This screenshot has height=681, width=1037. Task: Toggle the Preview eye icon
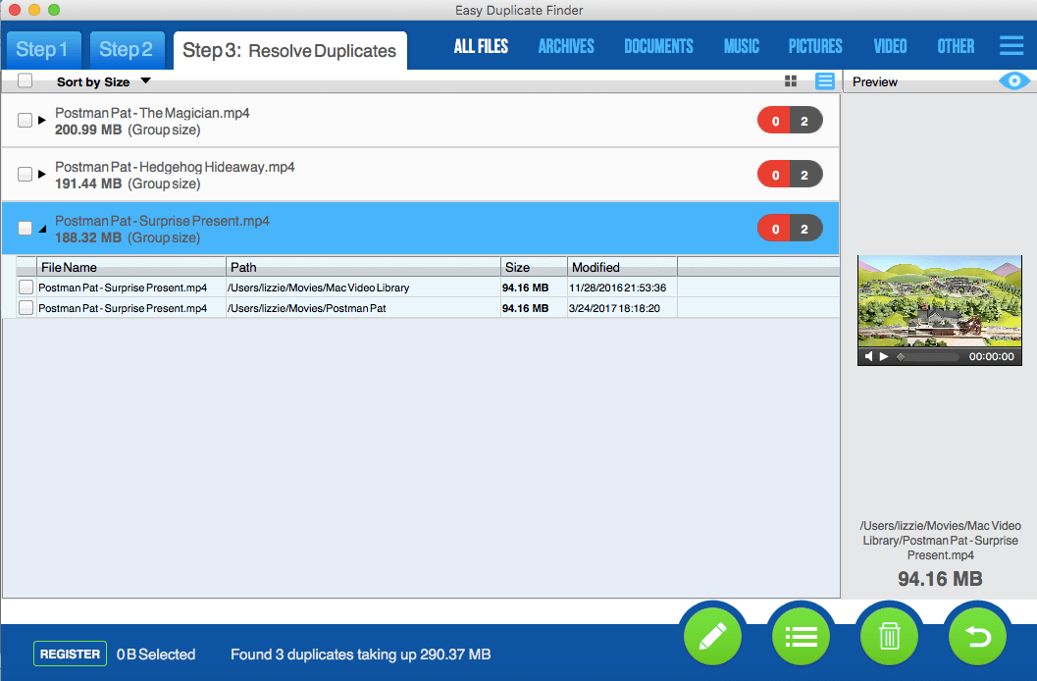[1013, 81]
